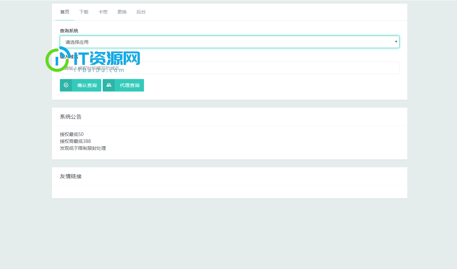Switch to the 下载 tab
This screenshot has height=269, width=457.
pyautogui.click(x=84, y=12)
